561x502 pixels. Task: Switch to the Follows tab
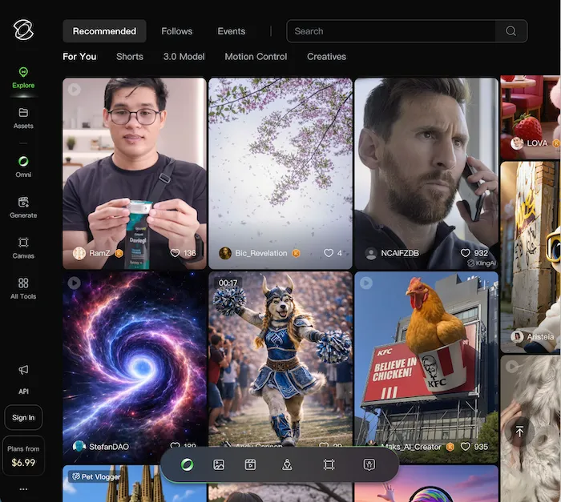[x=176, y=31]
